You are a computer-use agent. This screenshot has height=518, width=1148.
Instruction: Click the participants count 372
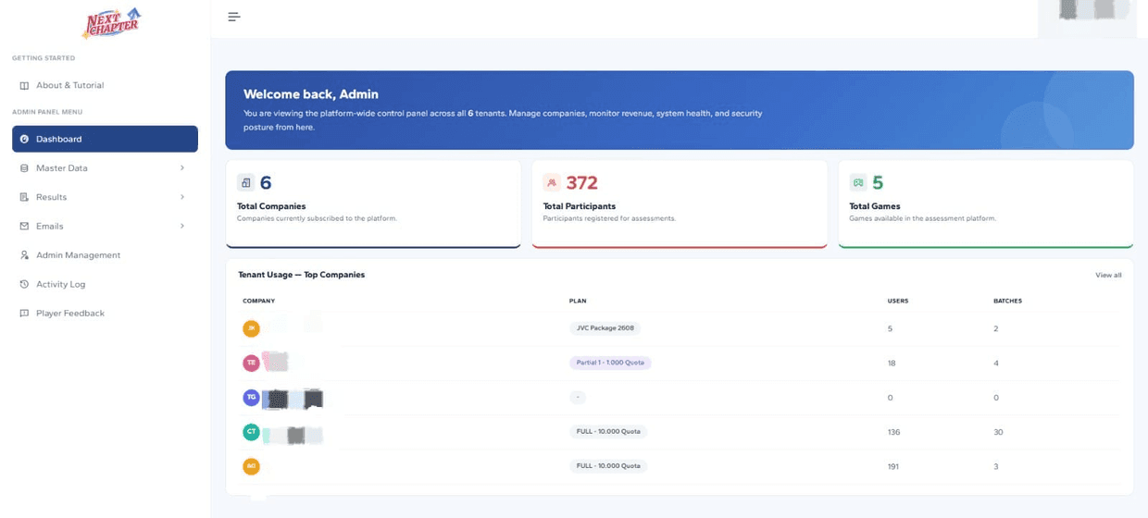[x=582, y=183]
